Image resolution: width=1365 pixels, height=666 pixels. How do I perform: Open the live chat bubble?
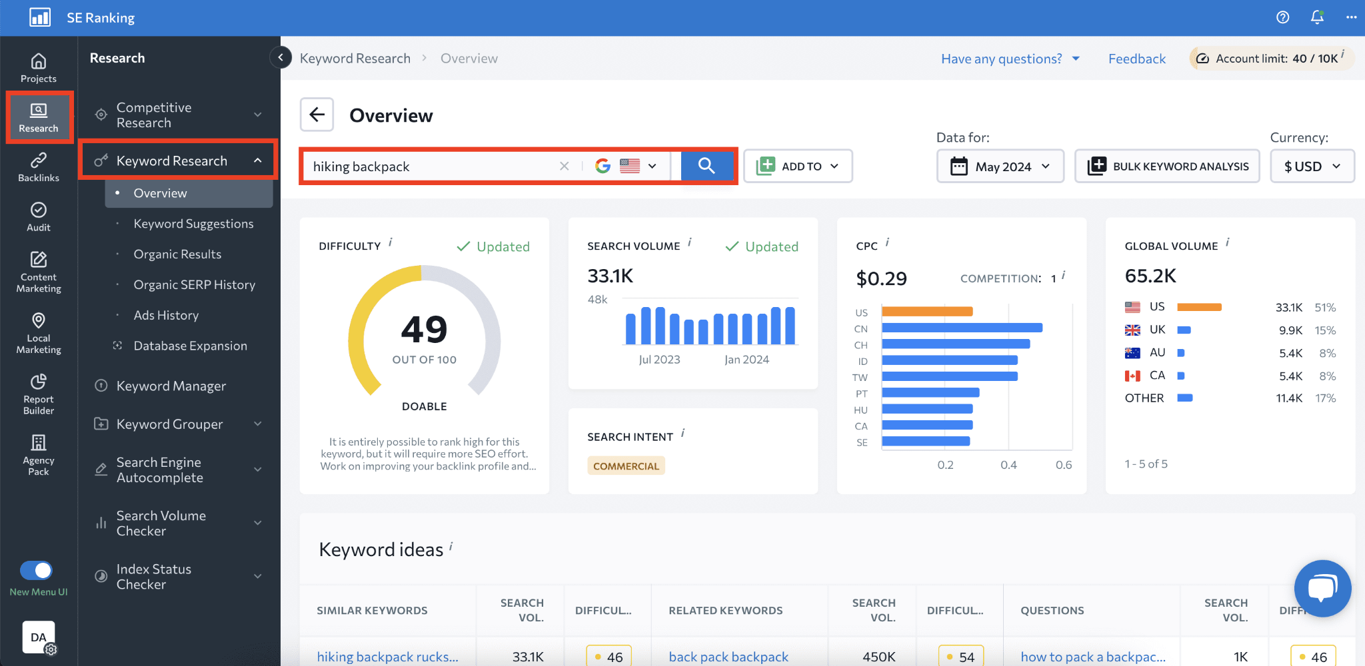pos(1322,589)
